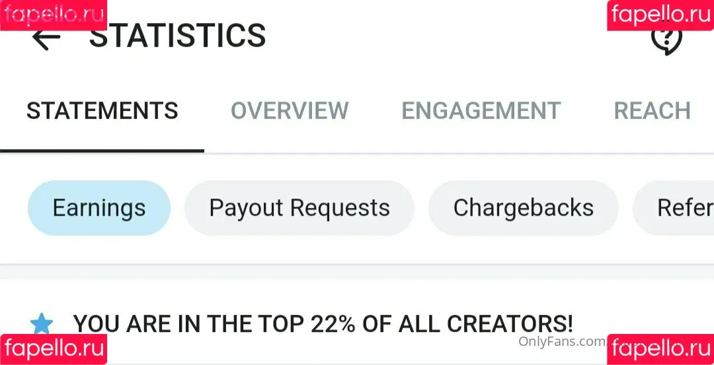Go back using the arrow beside STATISTICS

46,40
